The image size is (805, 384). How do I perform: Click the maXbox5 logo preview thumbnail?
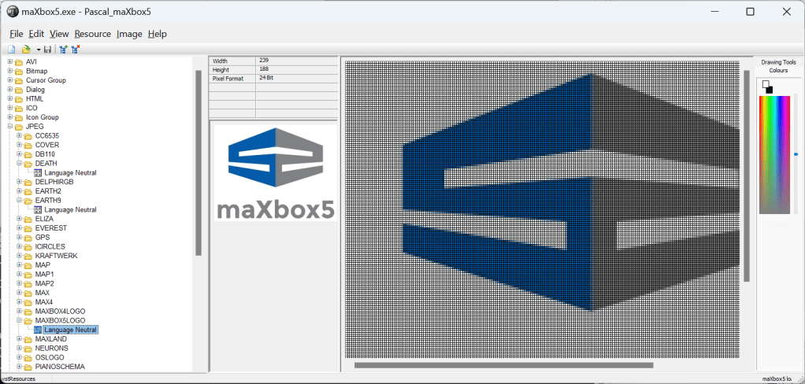274,172
